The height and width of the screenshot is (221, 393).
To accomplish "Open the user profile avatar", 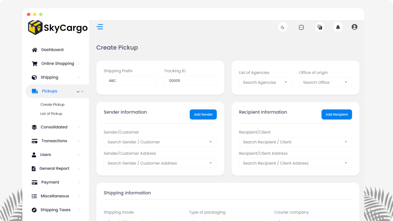I will point(354,27).
